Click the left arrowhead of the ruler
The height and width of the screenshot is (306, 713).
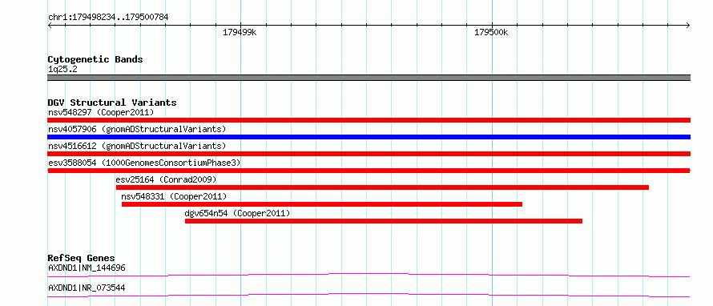click(x=50, y=25)
